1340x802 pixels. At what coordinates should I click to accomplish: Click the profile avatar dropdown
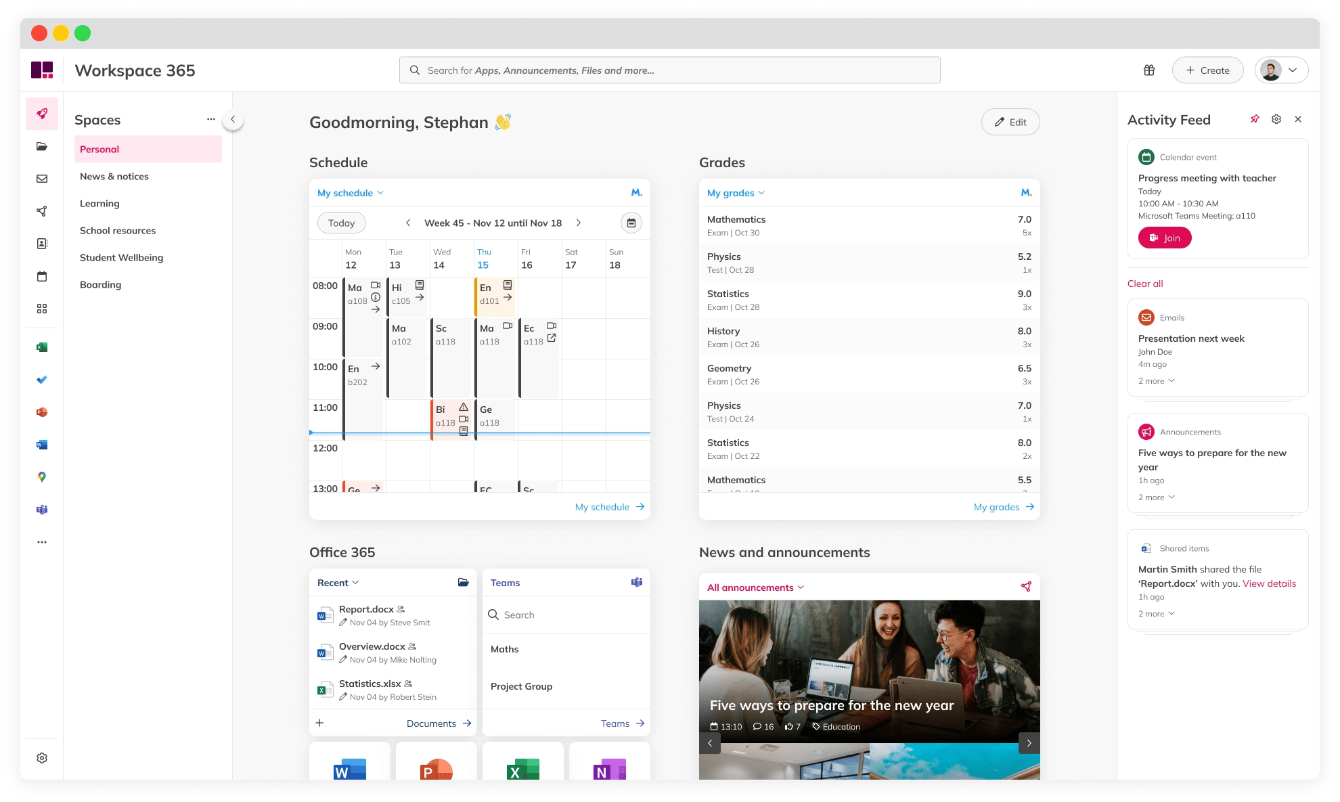coord(1281,70)
